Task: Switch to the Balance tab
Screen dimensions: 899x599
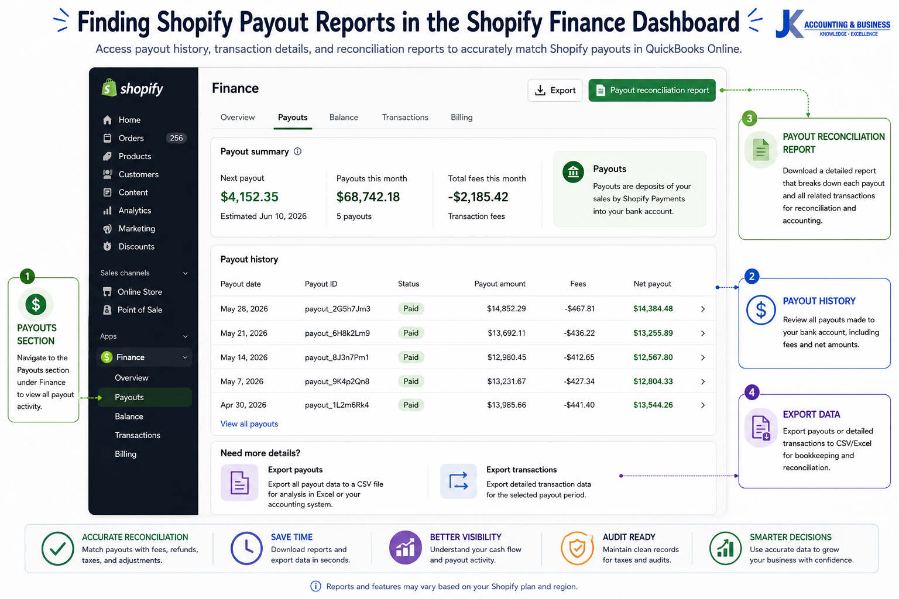Action: pyautogui.click(x=344, y=118)
